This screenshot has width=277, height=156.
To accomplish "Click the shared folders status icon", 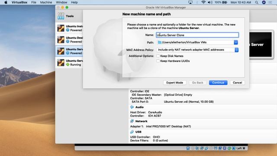I will (x=211, y=148).
